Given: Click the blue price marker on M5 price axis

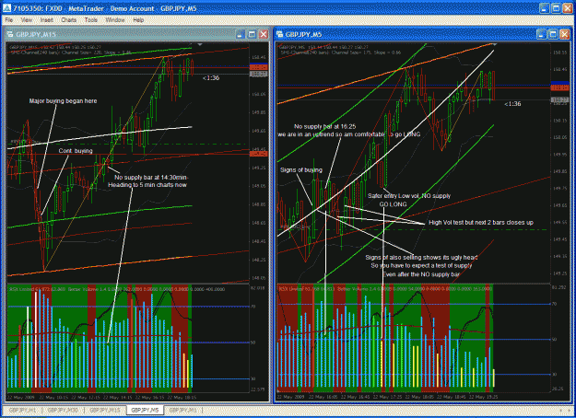Looking at the screenshot, I should pos(559,83).
